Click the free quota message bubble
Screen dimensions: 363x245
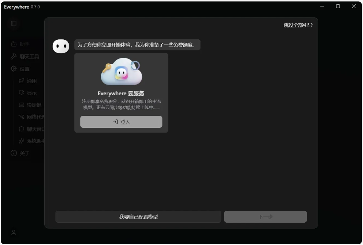click(137, 45)
